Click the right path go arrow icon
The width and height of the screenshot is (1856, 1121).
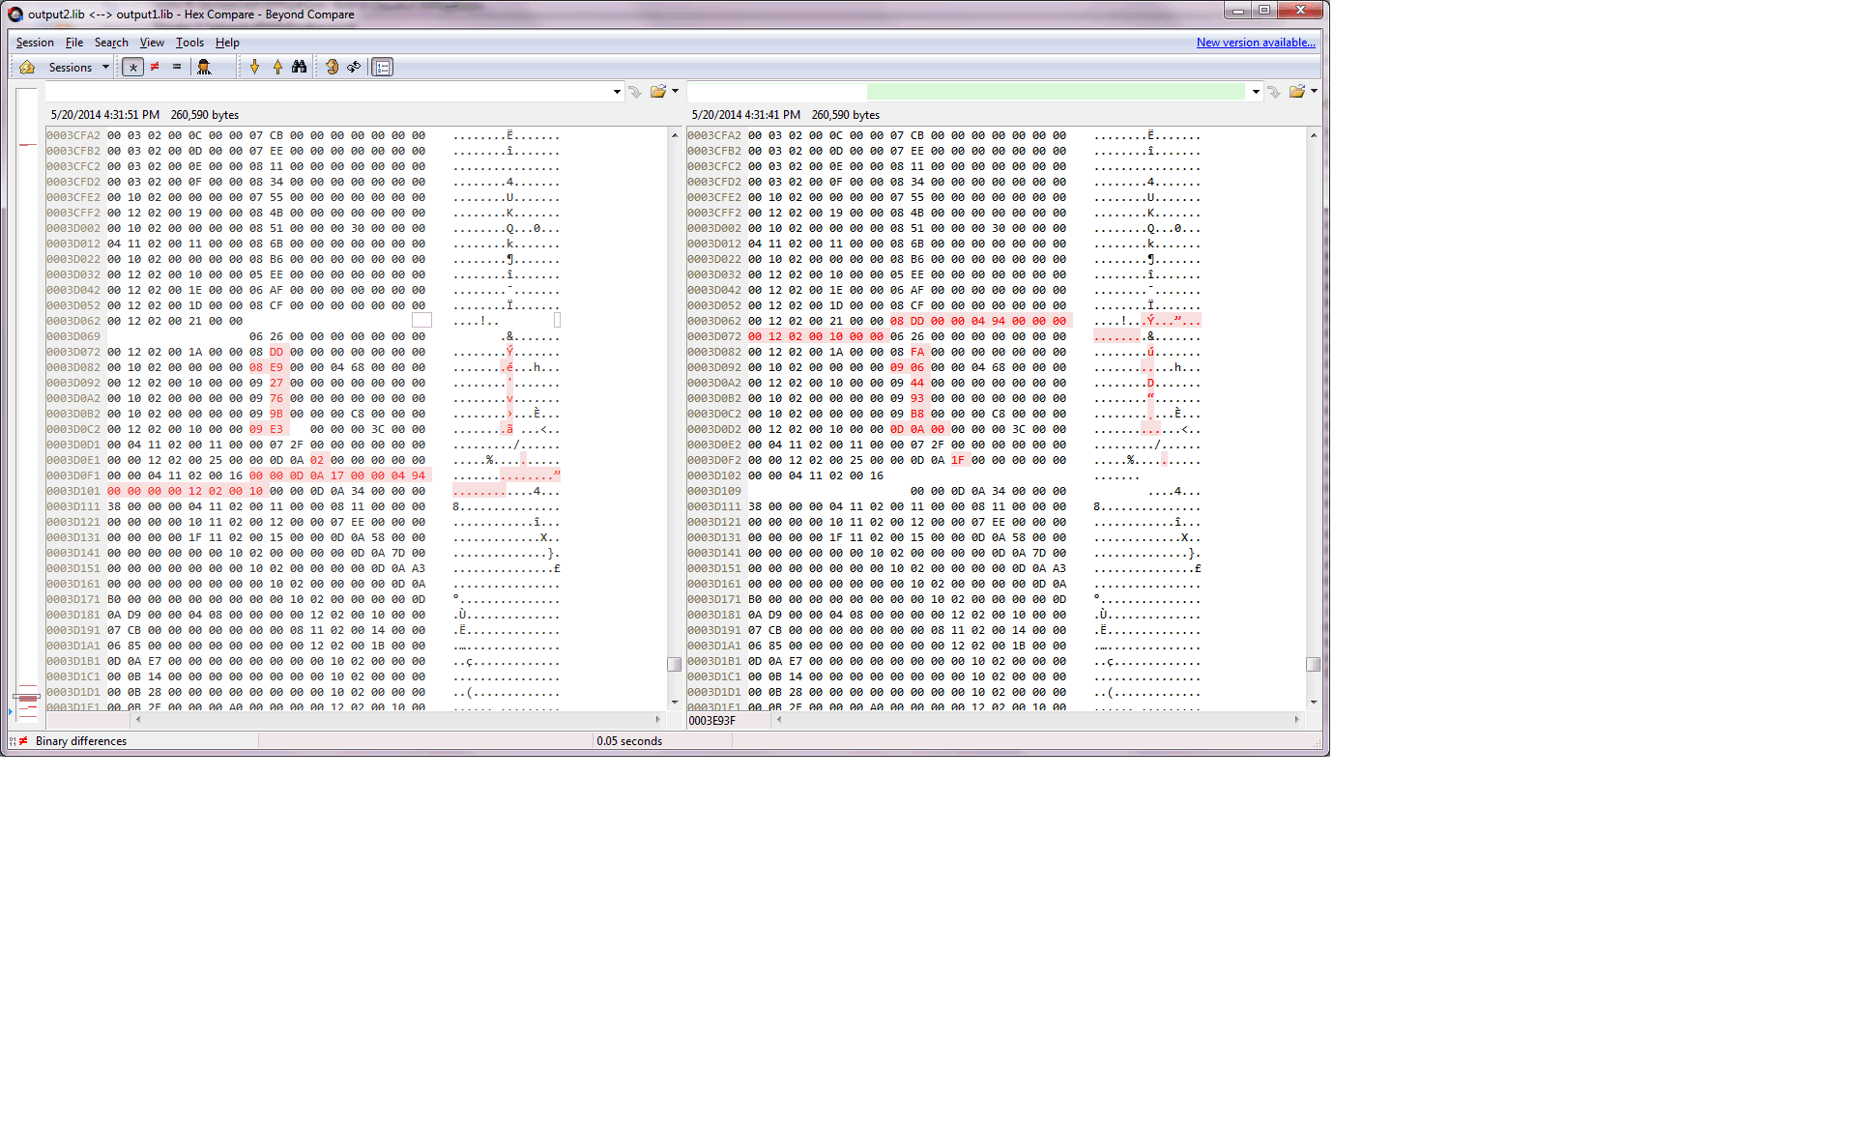point(1274,92)
